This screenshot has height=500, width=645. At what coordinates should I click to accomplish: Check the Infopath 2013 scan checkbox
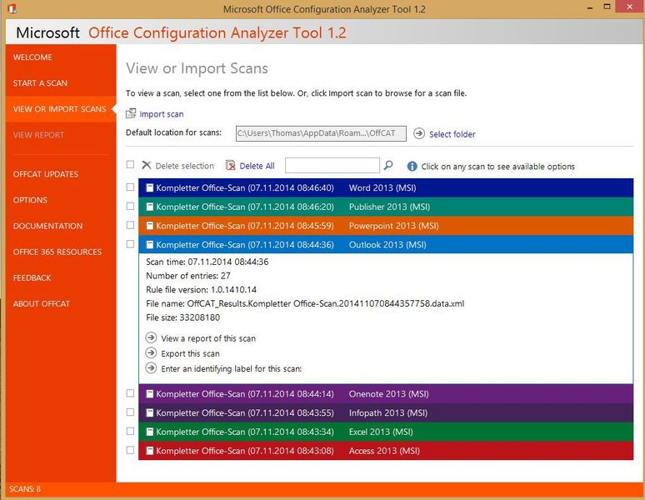[x=130, y=412]
